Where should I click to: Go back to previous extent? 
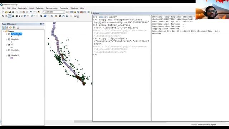[x=25, y=16]
